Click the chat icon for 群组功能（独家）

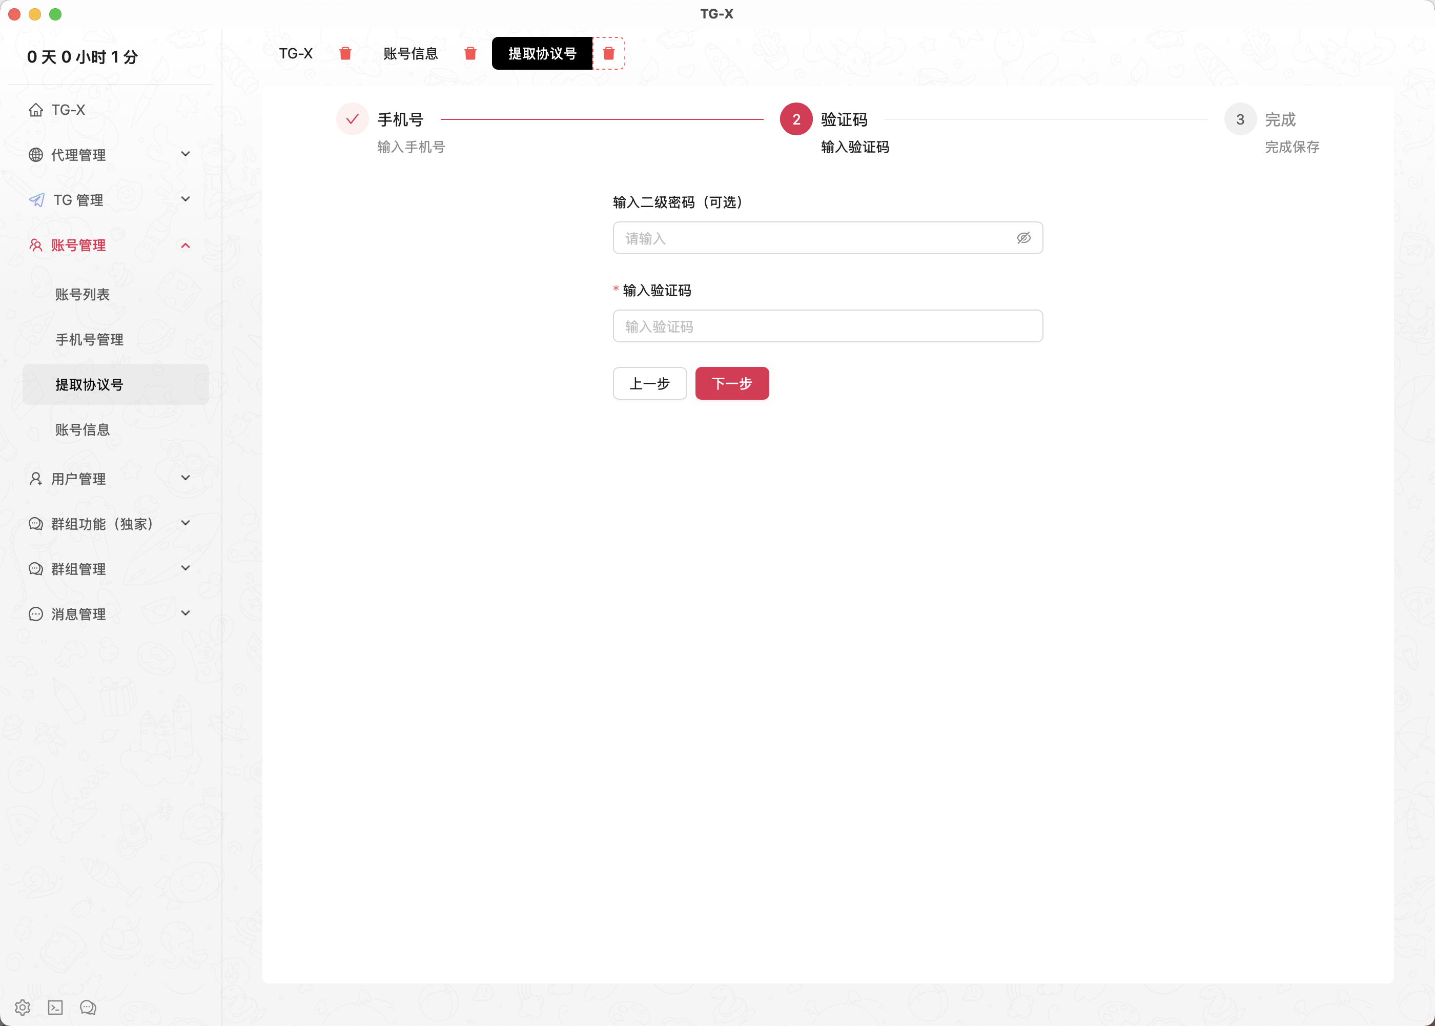36,524
